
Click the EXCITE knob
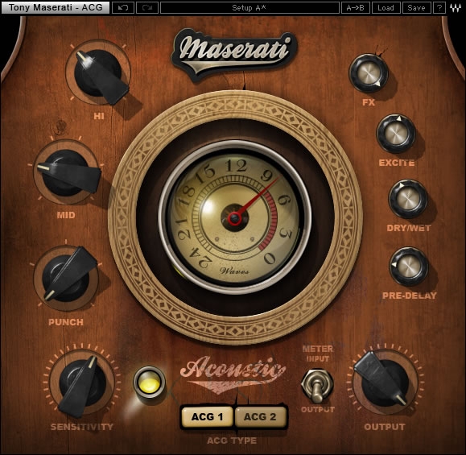(x=396, y=134)
